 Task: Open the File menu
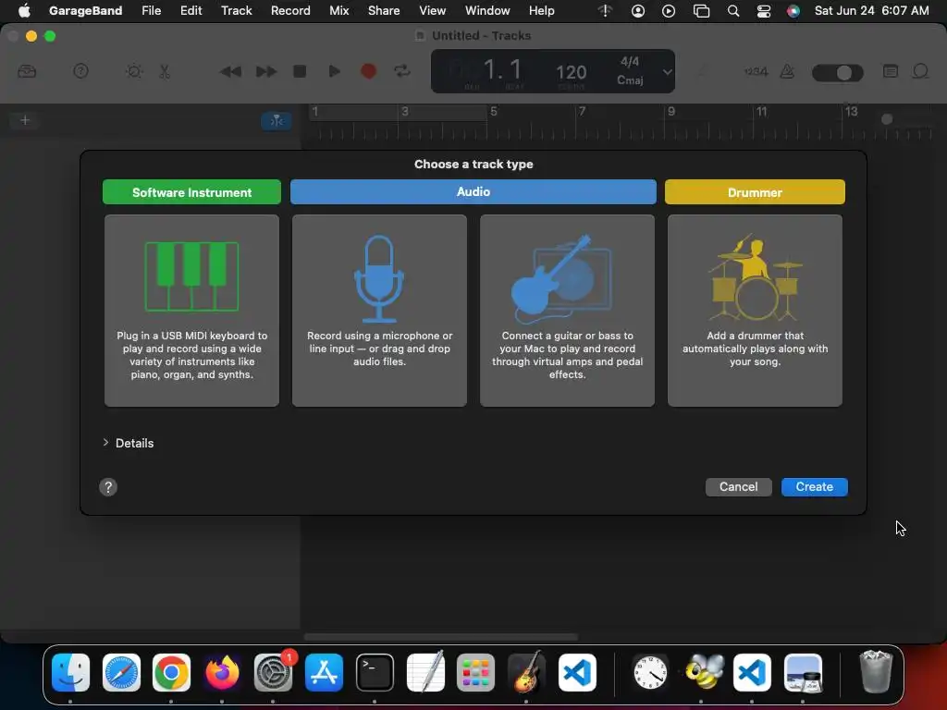point(151,10)
